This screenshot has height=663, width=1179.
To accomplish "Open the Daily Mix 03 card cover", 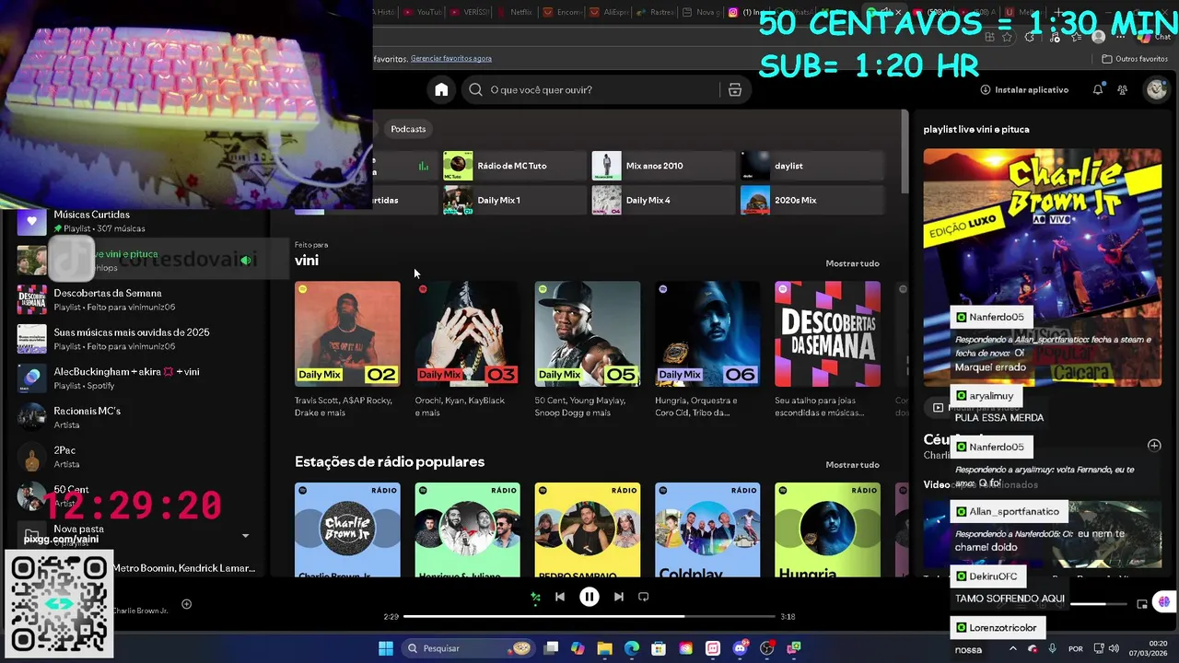I will [467, 333].
